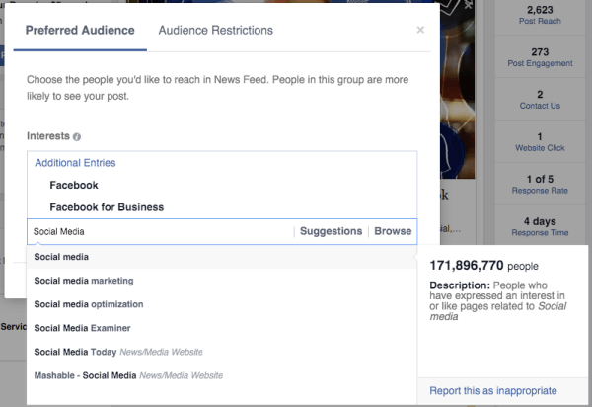This screenshot has width=592, height=407.
Task: Open Response Rate stat
Action: coord(540,185)
